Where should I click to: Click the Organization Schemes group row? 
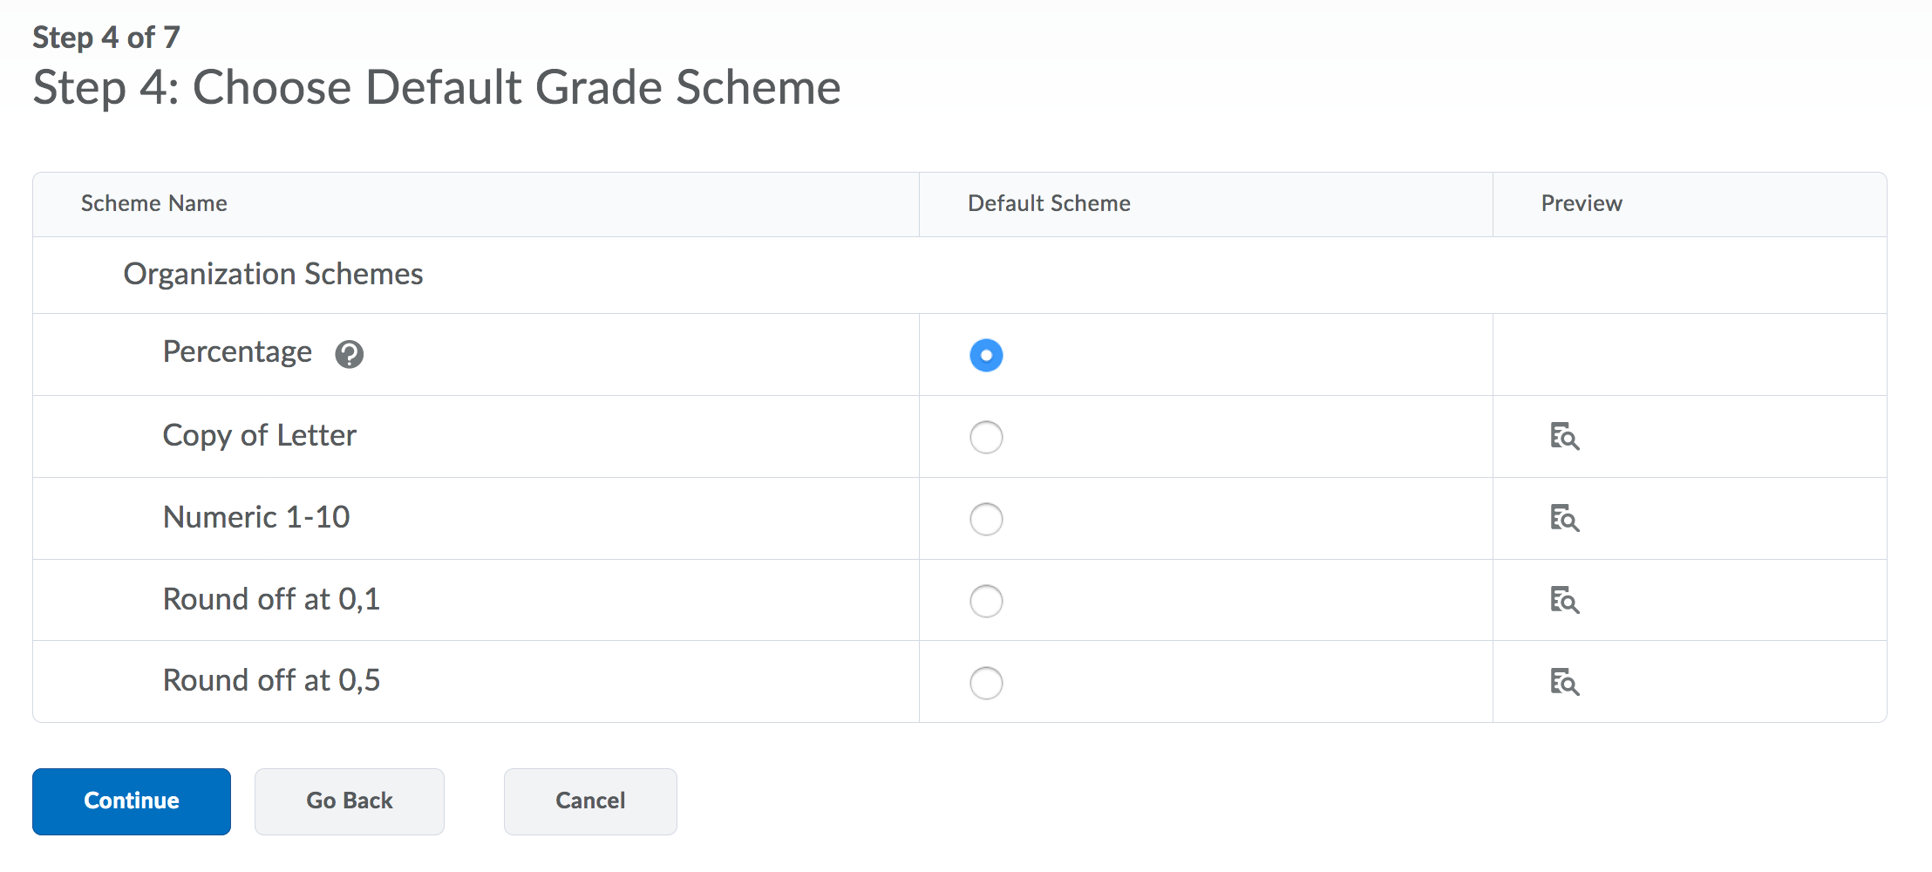273,275
